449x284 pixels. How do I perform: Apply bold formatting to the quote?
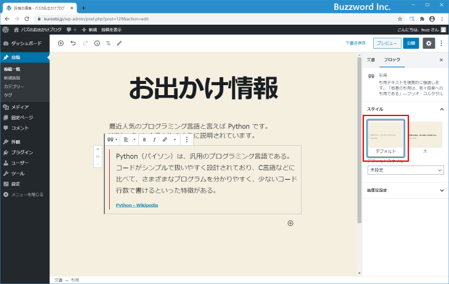[x=144, y=140]
